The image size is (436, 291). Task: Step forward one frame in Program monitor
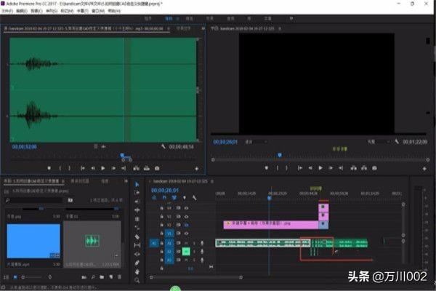pyautogui.click(x=331, y=168)
